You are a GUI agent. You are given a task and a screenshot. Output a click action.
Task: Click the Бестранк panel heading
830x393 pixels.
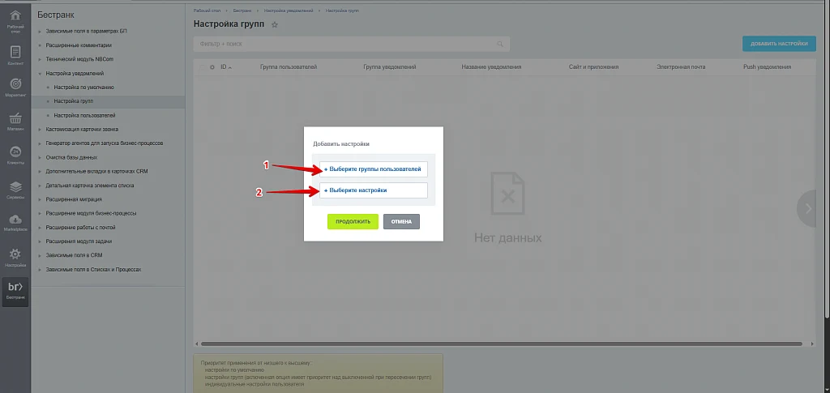tap(56, 15)
